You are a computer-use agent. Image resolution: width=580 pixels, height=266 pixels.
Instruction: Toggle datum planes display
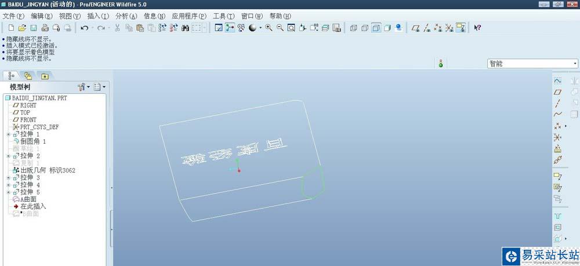tap(415, 28)
